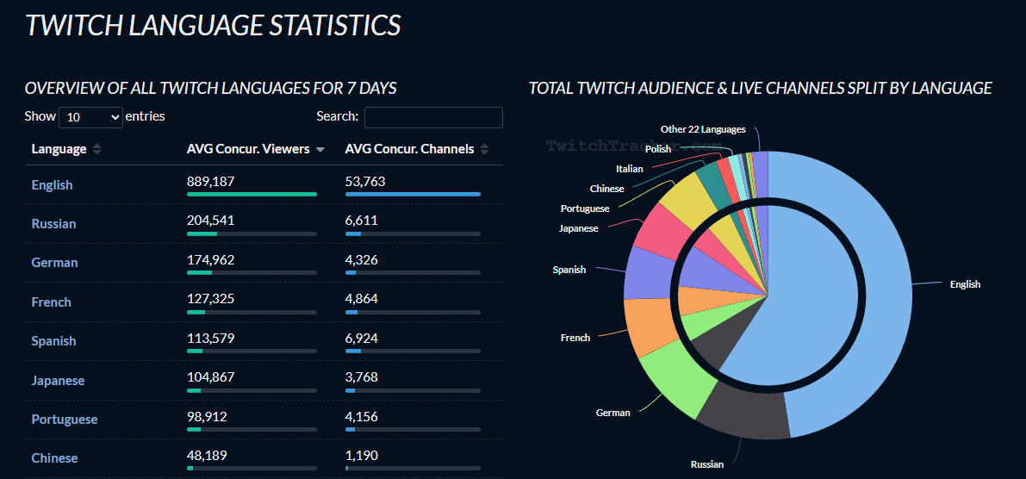The height and width of the screenshot is (479, 1026).
Task: Sort by AVG Concur. Viewers column header
Action: [256, 149]
